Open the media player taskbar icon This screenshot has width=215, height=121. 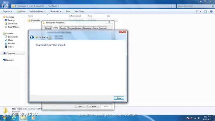click(33, 118)
